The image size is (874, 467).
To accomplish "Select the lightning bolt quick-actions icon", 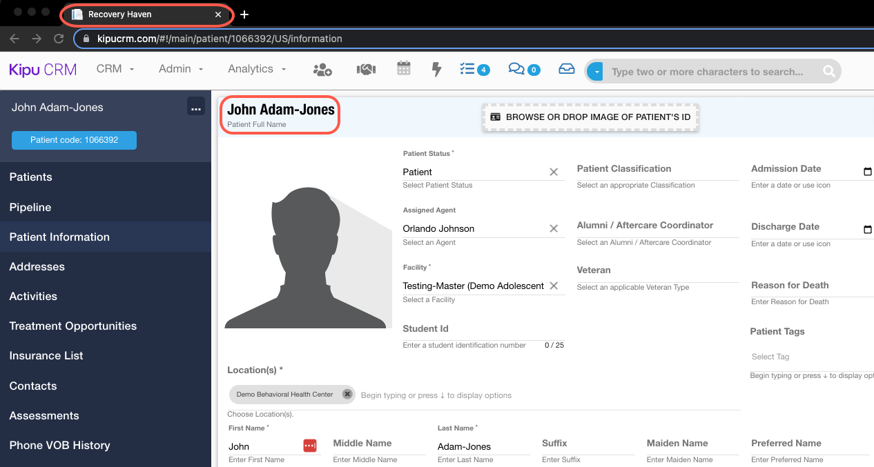I will tap(436, 69).
